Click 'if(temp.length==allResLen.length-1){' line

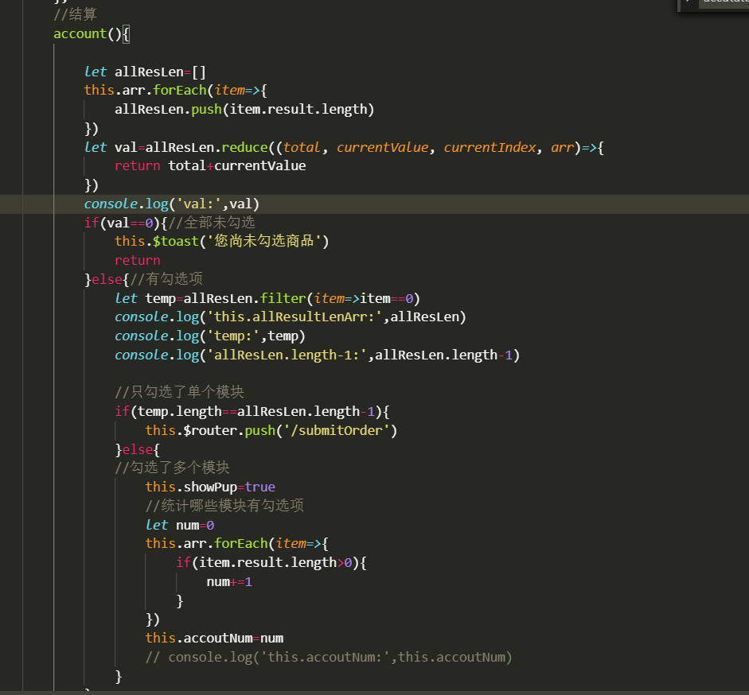[252, 412]
